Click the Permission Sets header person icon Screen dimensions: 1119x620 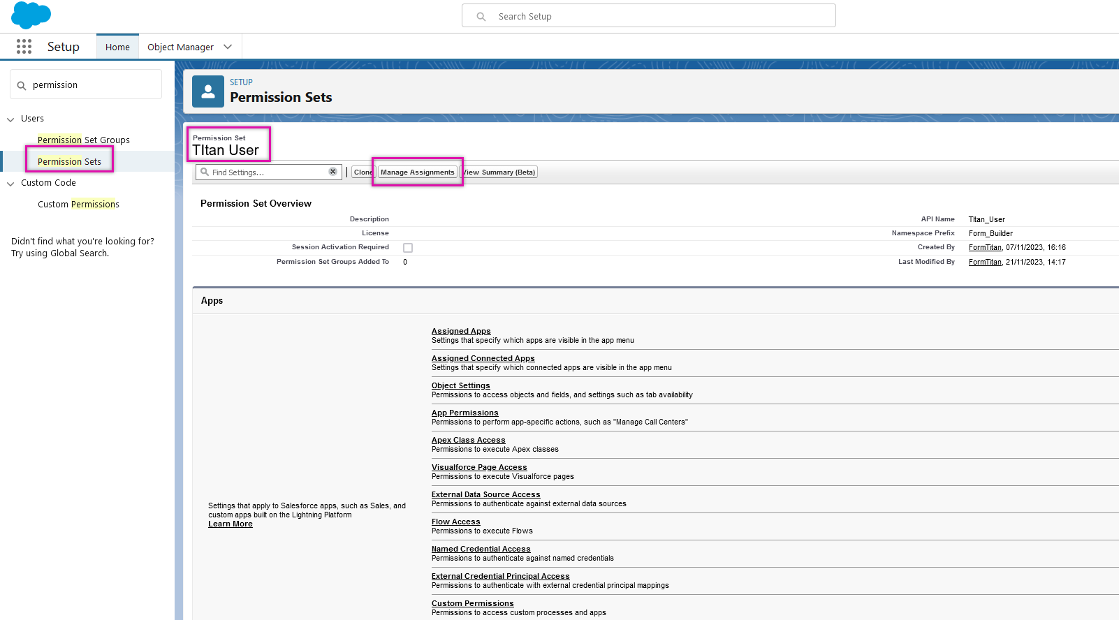coord(208,91)
